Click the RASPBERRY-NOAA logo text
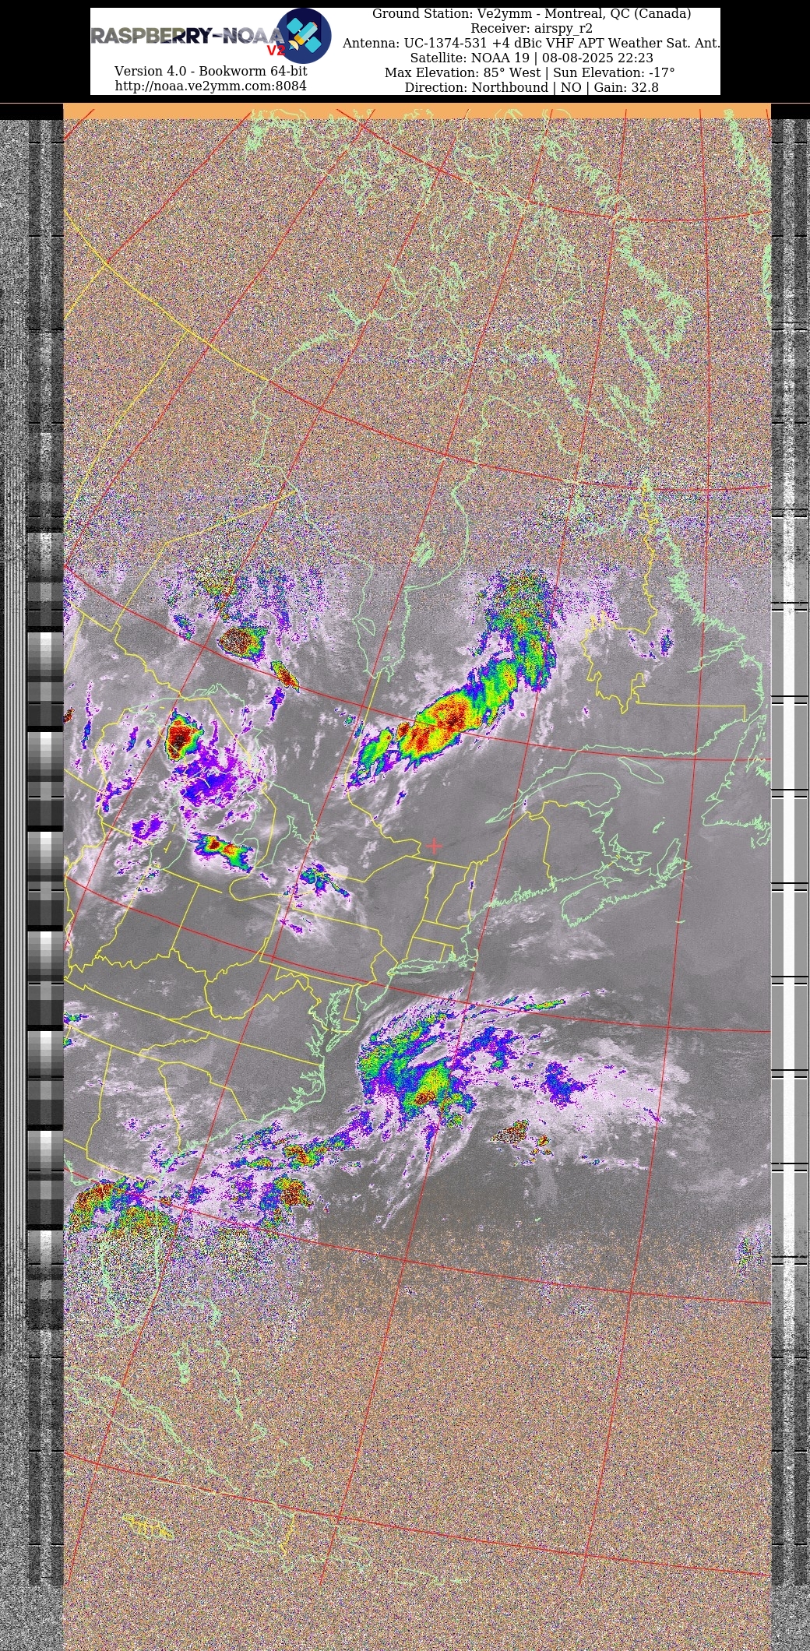Image resolution: width=810 pixels, height=1651 pixels. pyautogui.click(x=188, y=37)
